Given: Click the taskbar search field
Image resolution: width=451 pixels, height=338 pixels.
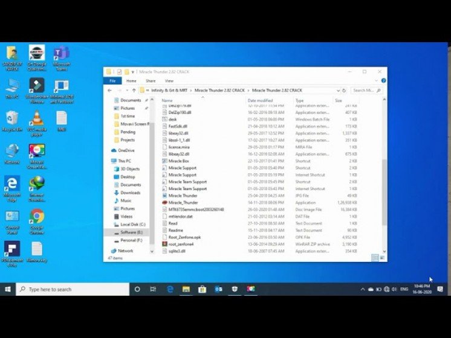Looking at the screenshot, I should (x=73, y=289).
